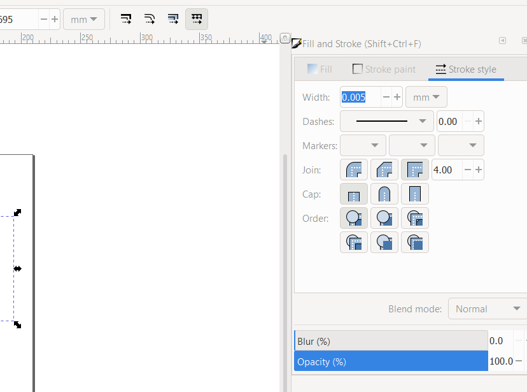Decrease the miter limit value
Viewport: 527px width, 392px height.
tap(468, 170)
